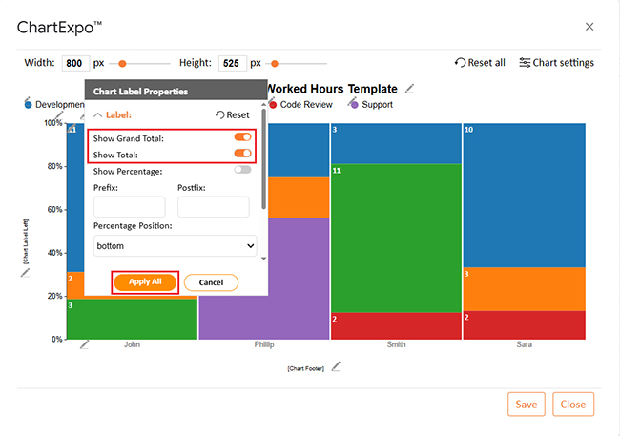Close the ChartExpo dialog with X

pos(589,27)
